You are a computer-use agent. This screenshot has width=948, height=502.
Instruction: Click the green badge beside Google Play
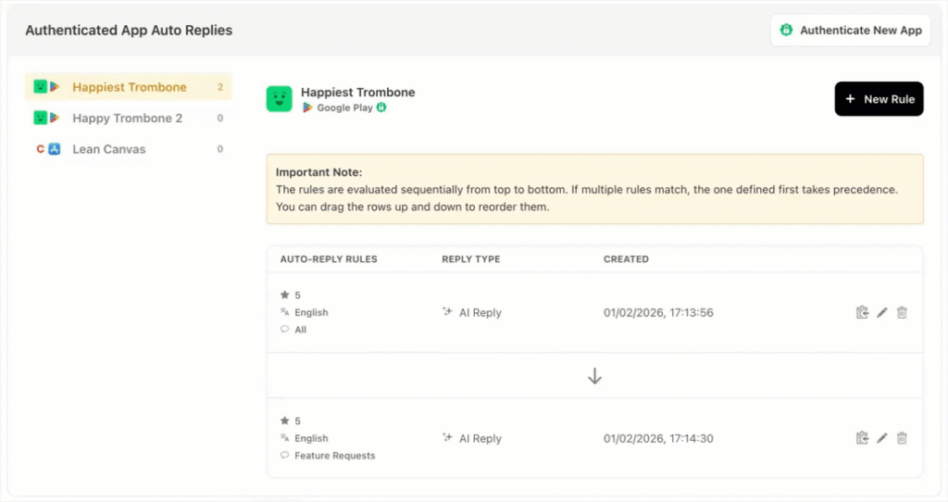click(380, 108)
